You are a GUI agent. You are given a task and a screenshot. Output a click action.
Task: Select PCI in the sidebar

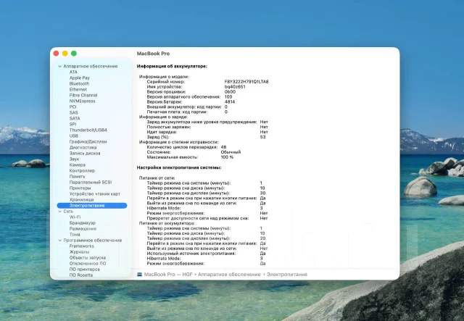[72, 107]
